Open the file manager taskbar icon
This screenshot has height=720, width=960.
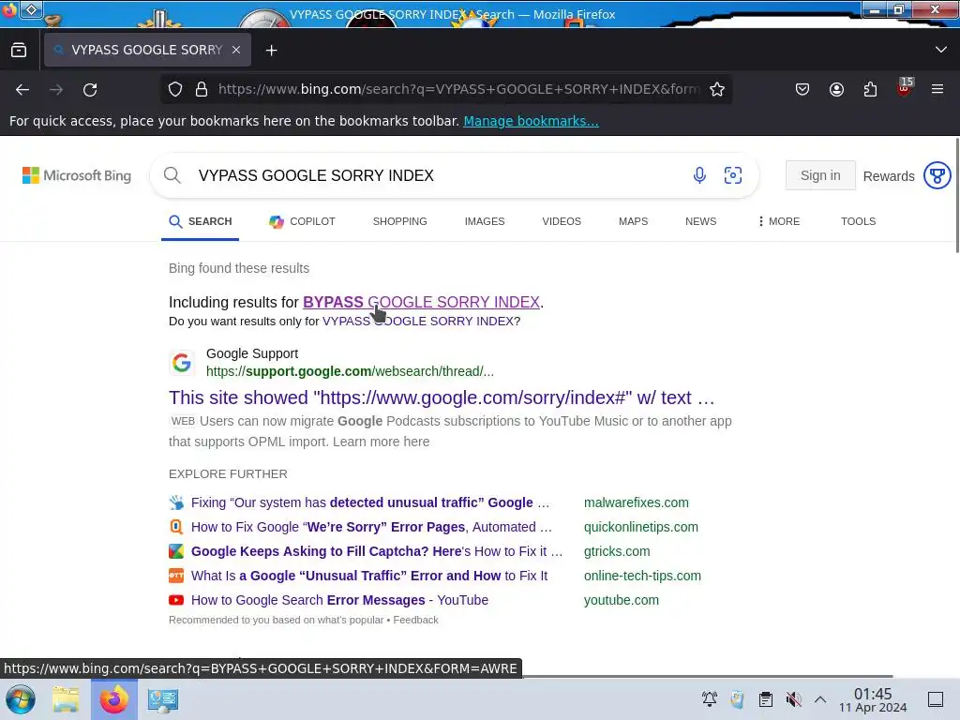[x=66, y=699]
